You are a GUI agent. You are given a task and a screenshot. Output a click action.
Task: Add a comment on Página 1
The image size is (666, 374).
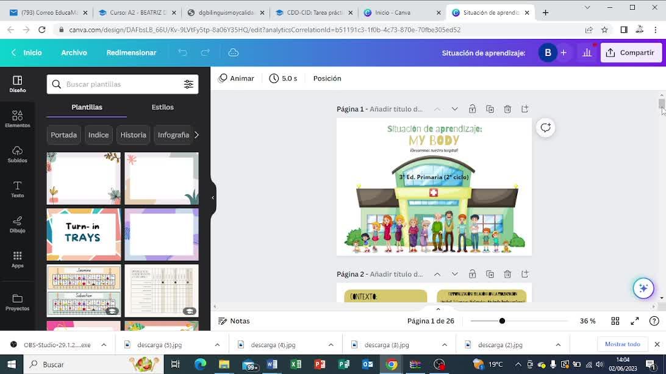(546, 128)
